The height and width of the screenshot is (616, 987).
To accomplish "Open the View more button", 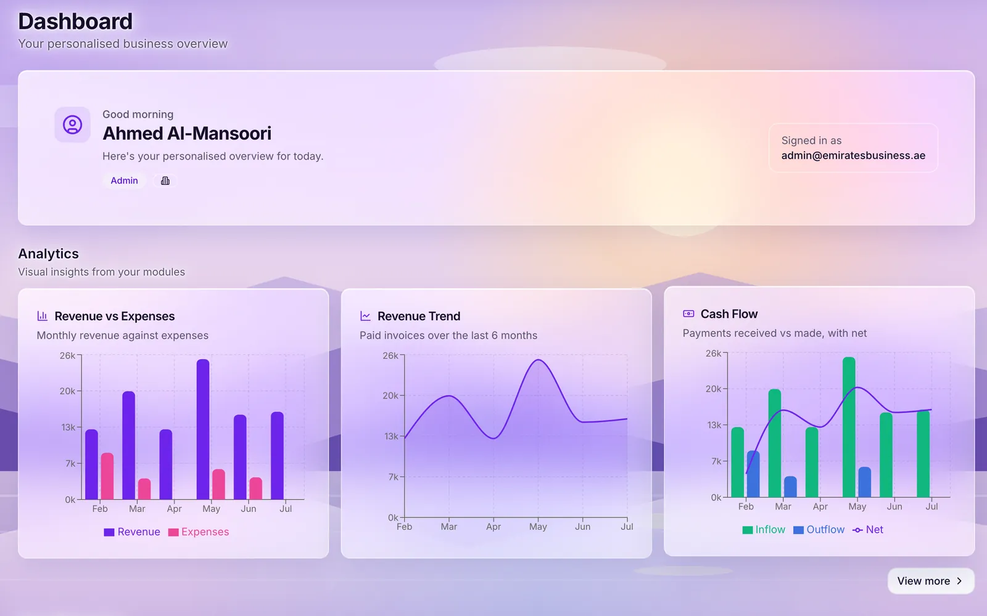I will click(931, 581).
